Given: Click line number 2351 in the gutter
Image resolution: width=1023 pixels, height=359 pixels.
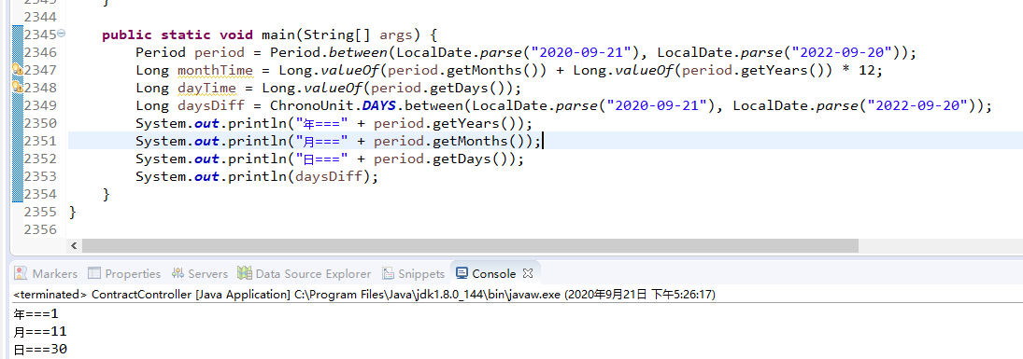Looking at the screenshot, I should tap(40, 141).
